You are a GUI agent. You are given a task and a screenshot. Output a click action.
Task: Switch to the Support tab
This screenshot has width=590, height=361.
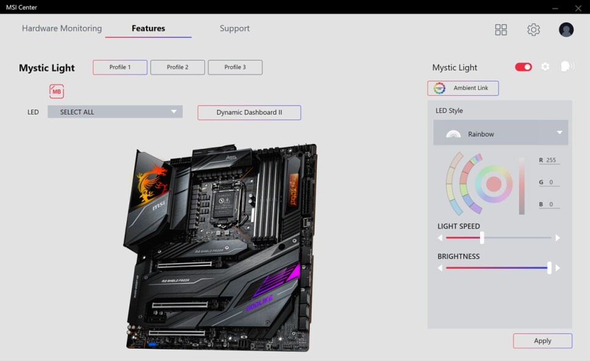235,29
